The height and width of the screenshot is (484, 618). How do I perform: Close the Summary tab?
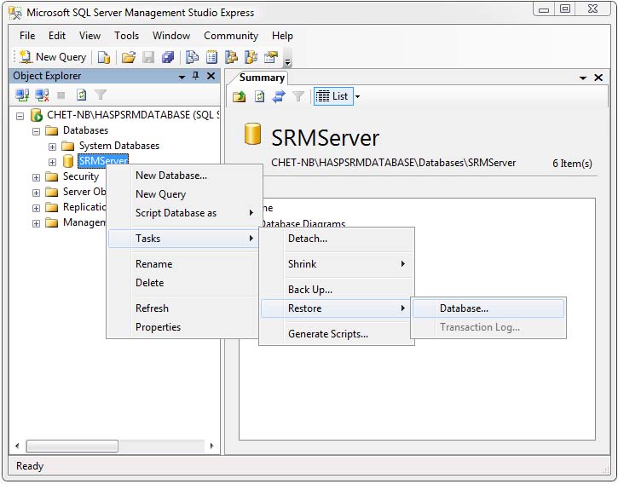pyautogui.click(x=598, y=78)
